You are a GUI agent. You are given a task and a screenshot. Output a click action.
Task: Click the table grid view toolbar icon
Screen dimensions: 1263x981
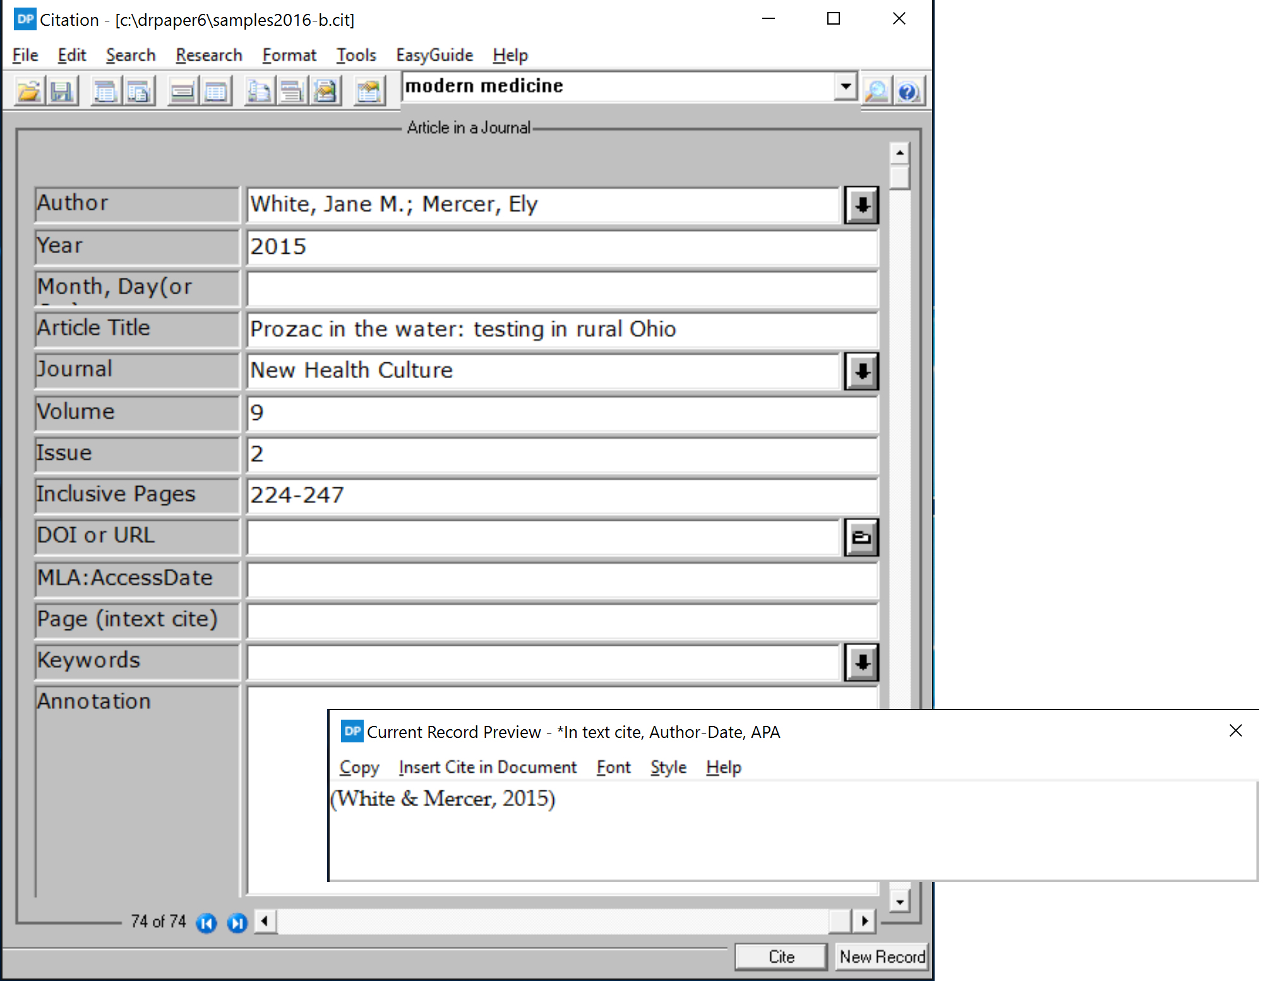pos(216,92)
